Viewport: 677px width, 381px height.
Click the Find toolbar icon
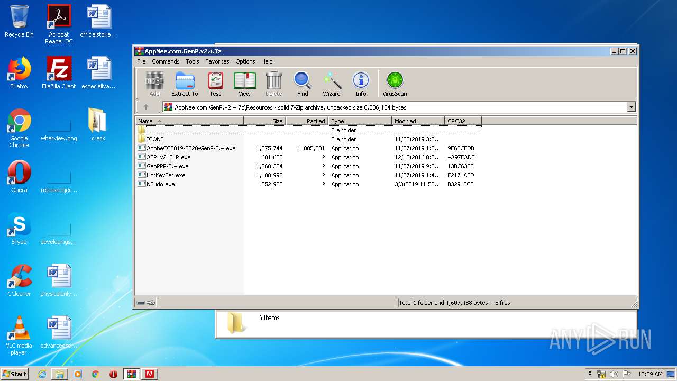pos(303,84)
